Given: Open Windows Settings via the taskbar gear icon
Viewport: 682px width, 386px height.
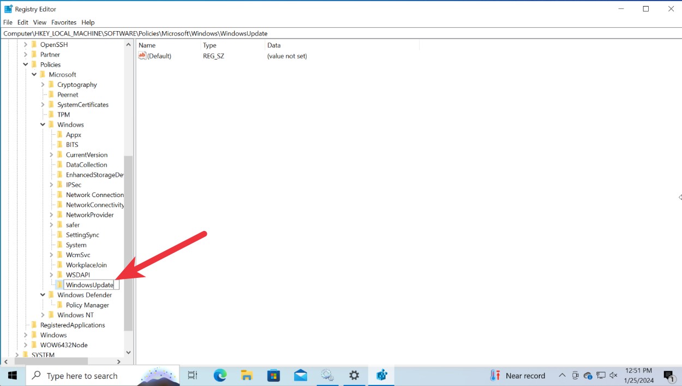Looking at the screenshot, I should tap(354, 376).
